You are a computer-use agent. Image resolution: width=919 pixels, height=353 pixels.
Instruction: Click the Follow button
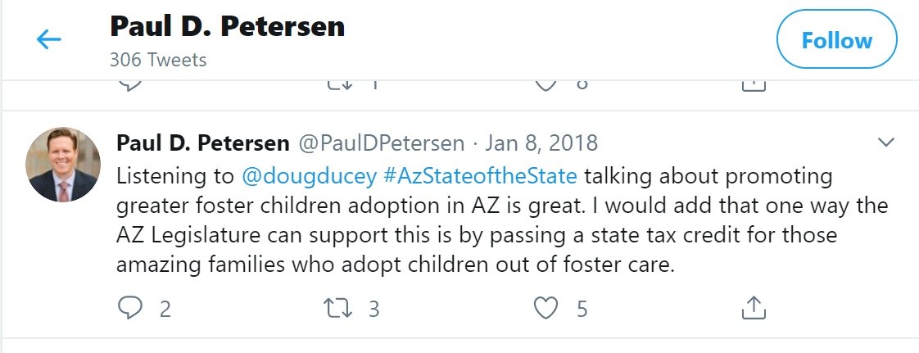(x=836, y=40)
